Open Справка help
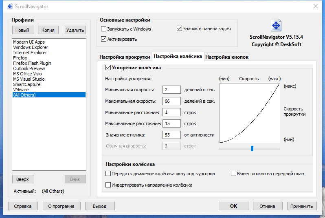Screen dimensions: 325x218 (x=23, y=206)
